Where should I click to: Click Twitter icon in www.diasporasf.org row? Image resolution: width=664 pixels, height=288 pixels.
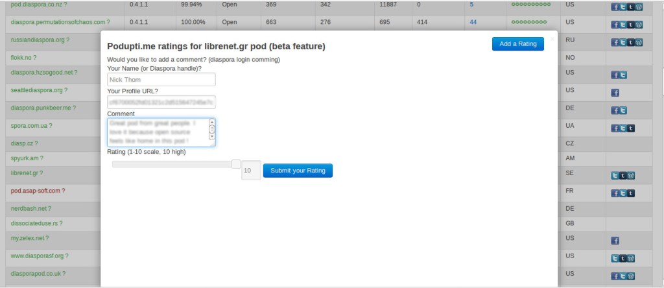click(x=615, y=258)
